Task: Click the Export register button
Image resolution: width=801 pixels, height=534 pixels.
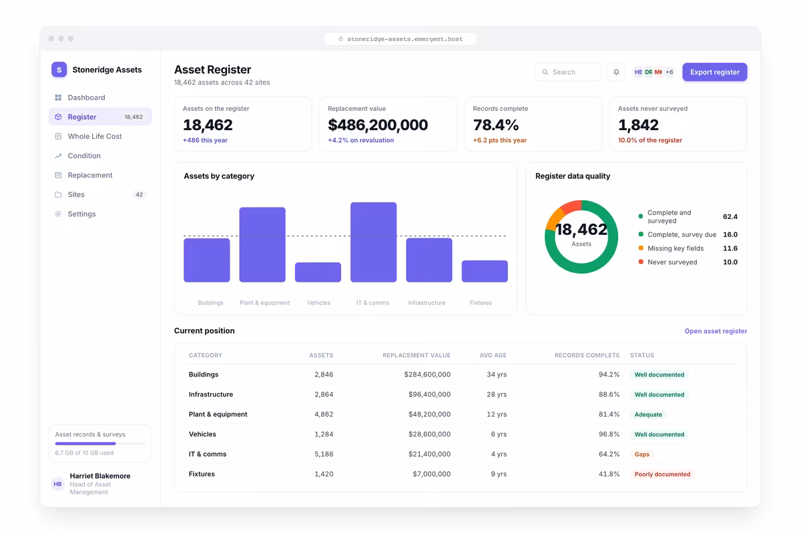Action: (715, 72)
